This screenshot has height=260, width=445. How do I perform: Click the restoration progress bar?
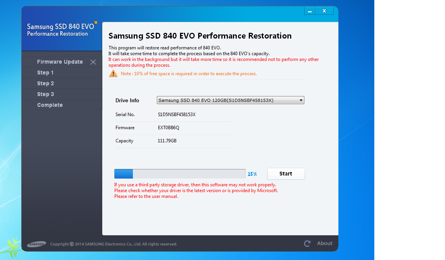(180, 174)
